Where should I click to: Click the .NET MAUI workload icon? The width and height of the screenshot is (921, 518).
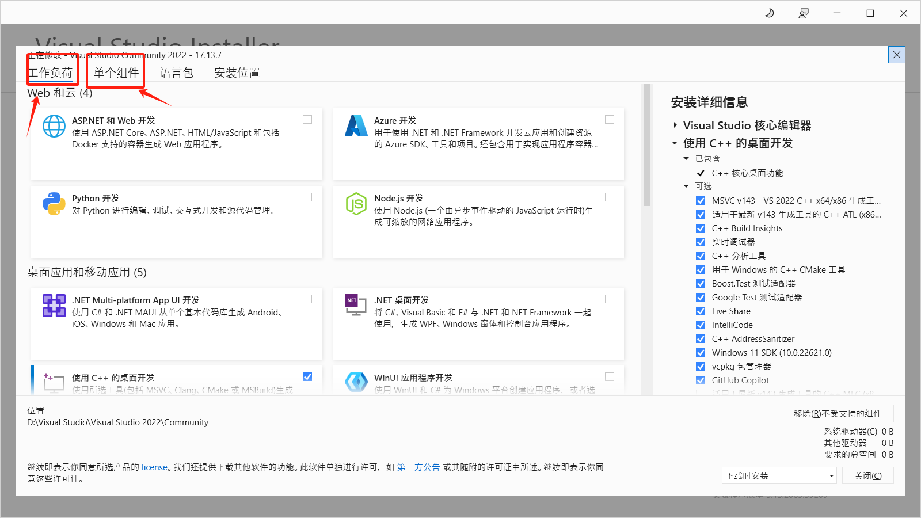(54, 306)
